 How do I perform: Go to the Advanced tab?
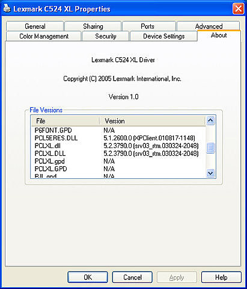pos(209,26)
